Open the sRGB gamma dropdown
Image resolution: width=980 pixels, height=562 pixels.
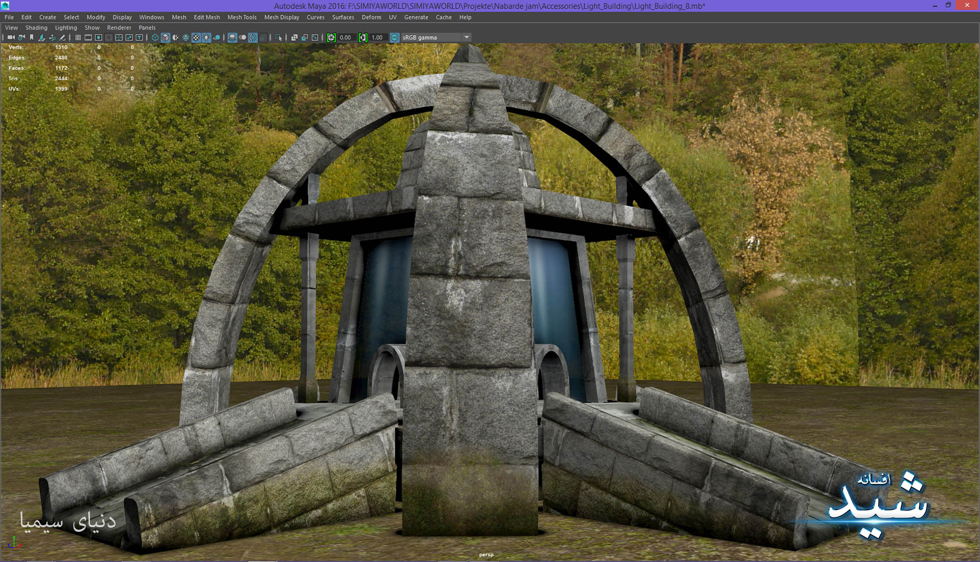coord(466,37)
